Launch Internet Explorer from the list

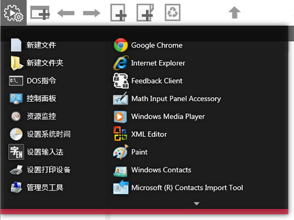click(x=158, y=63)
